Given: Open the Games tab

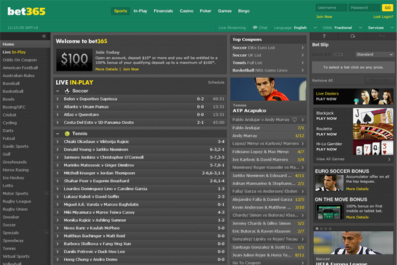Looking at the screenshot, I should 225,11.
